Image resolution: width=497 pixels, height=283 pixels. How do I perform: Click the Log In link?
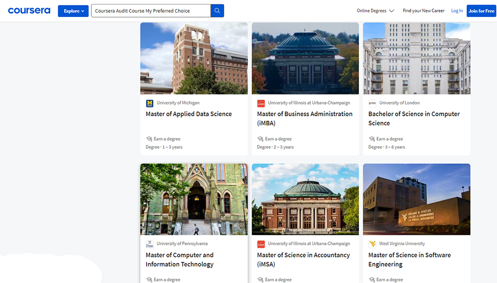(457, 11)
